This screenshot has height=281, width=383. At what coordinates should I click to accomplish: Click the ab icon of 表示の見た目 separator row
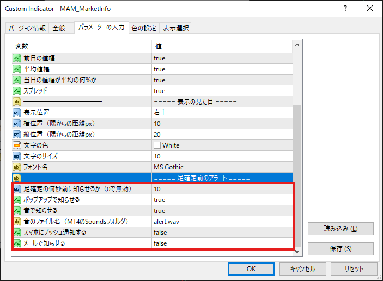click(x=17, y=101)
